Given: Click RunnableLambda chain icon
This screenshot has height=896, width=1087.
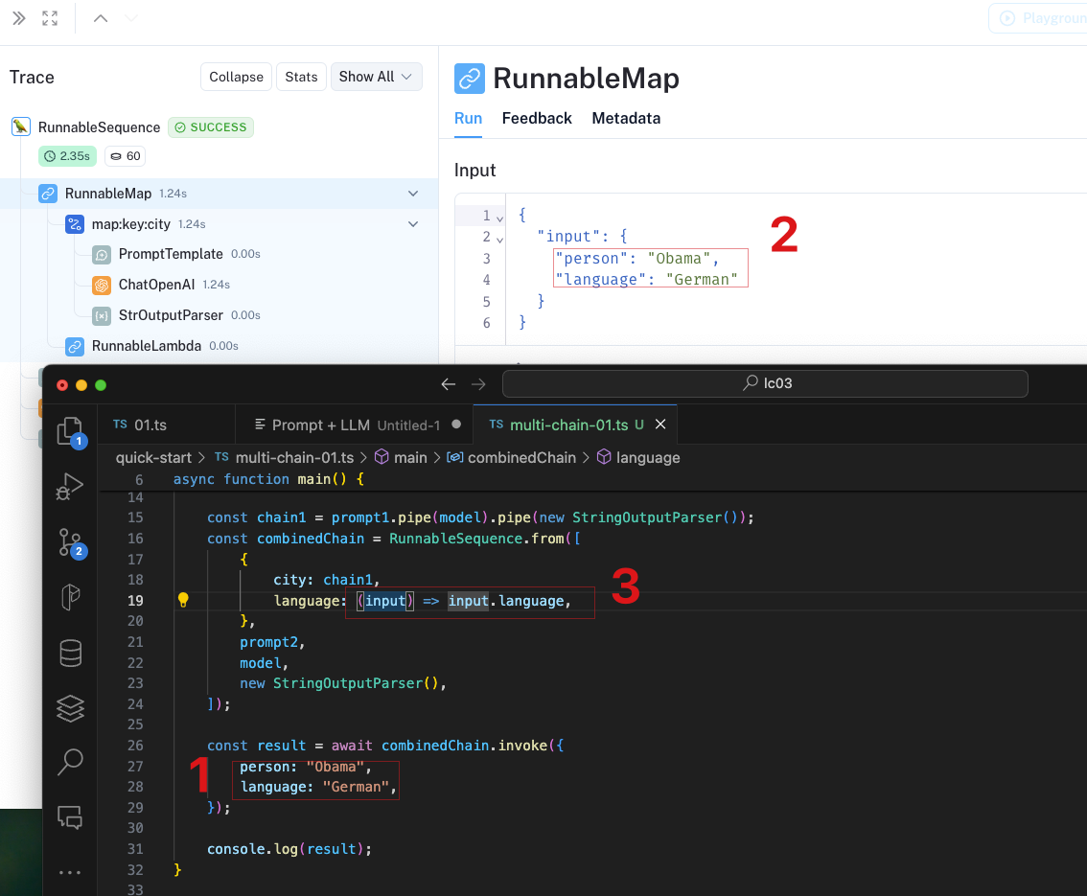Looking at the screenshot, I should pos(75,347).
